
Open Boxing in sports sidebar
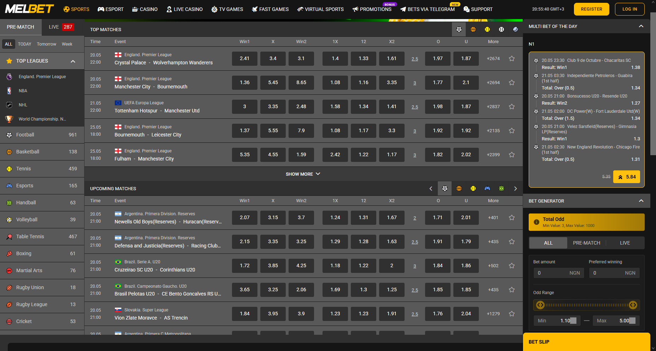tap(42, 253)
